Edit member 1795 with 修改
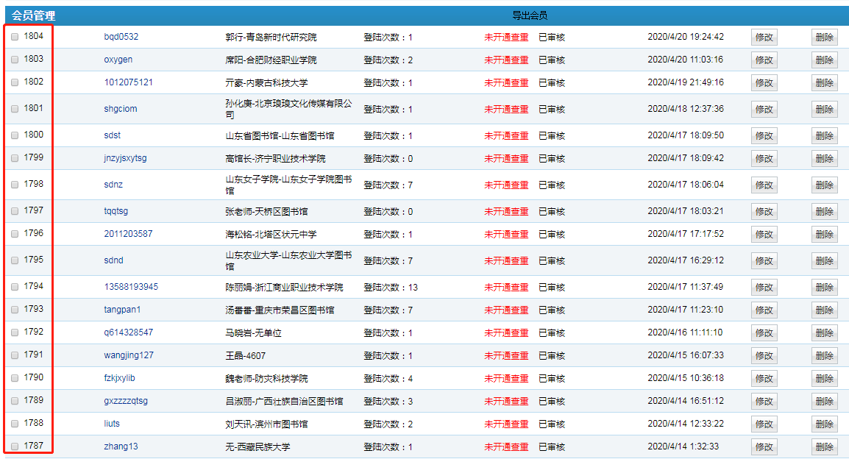This screenshot has width=849, height=459. click(x=764, y=260)
